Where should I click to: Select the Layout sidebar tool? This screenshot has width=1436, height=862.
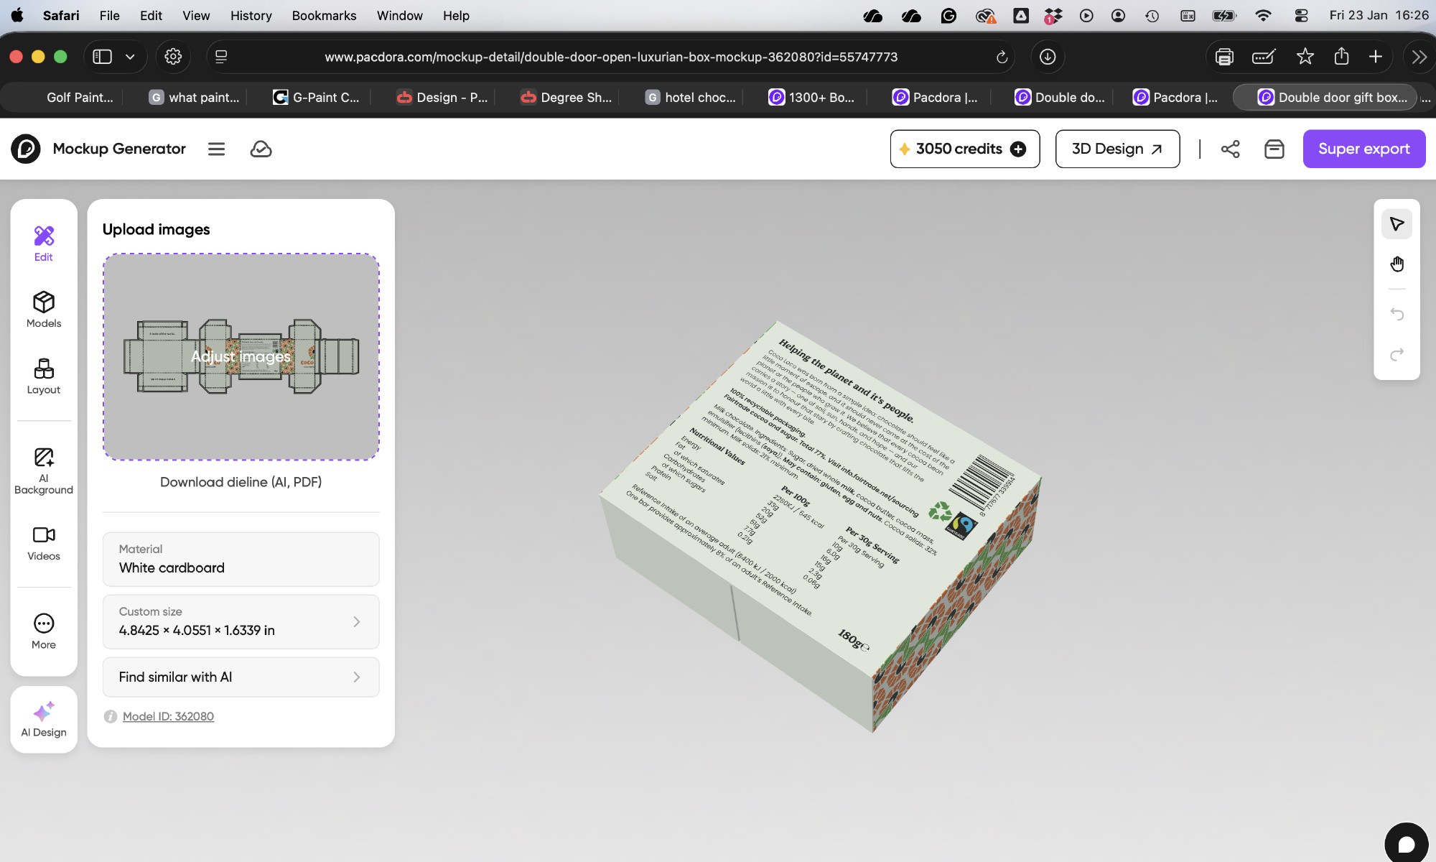[44, 376]
